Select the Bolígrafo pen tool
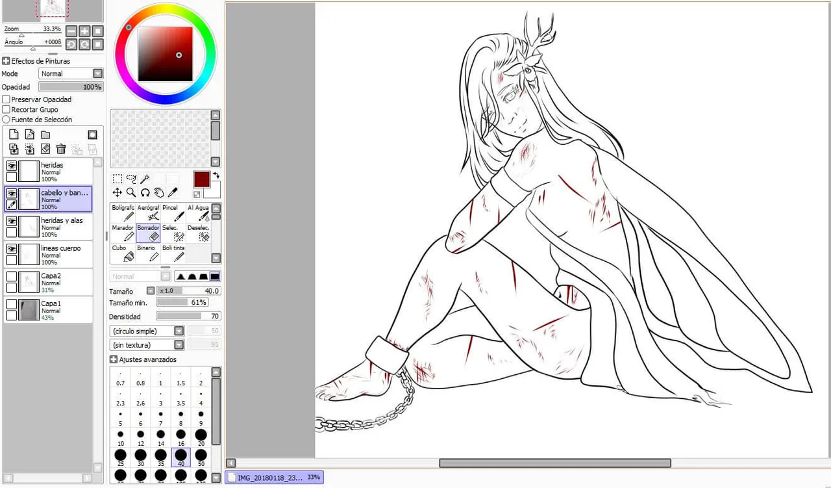Image resolution: width=831 pixels, height=488 pixels. coord(123,212)
